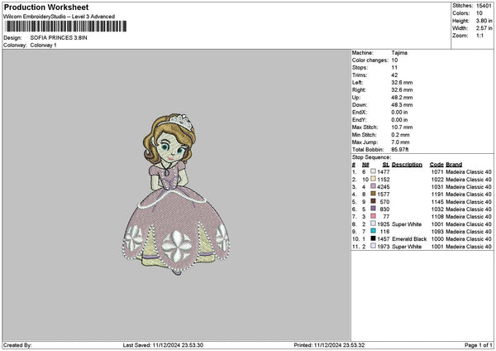Click the 'Code' column header
This screenshot has width=496, height=351.
436,165
